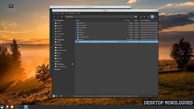This screenshot has width=194, height=109.
Task: Go forward with the toolbar forward arrow
Action: pyautogui.click(x=58, y=17)
